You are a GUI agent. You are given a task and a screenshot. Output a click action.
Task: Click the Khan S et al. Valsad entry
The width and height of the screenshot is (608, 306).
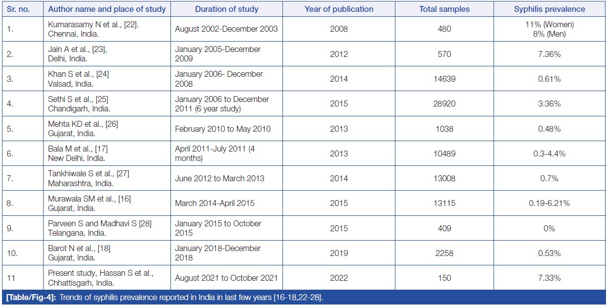pyautogui.click(x=78, y=79)
